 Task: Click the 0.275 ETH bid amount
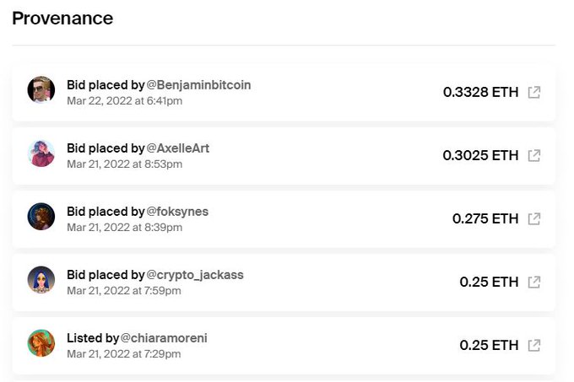(485, 218)
